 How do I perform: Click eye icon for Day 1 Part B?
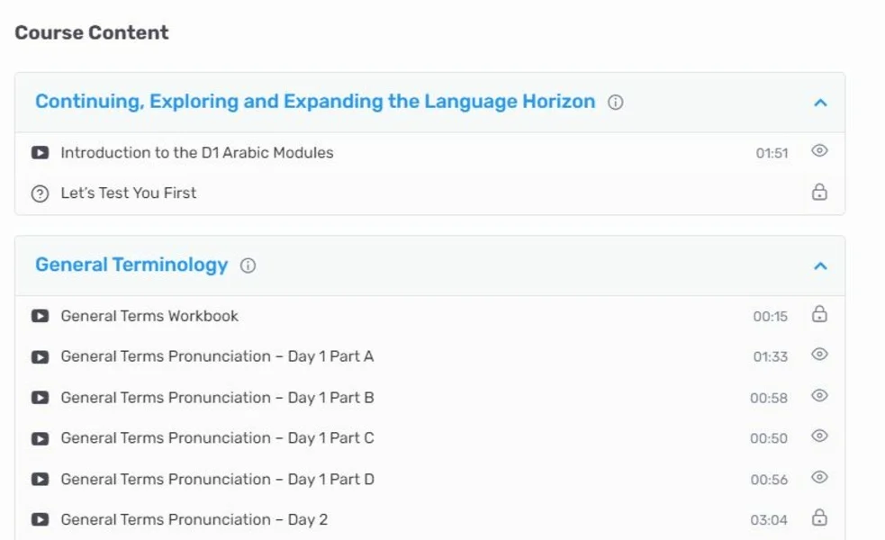tap(819, 395)
